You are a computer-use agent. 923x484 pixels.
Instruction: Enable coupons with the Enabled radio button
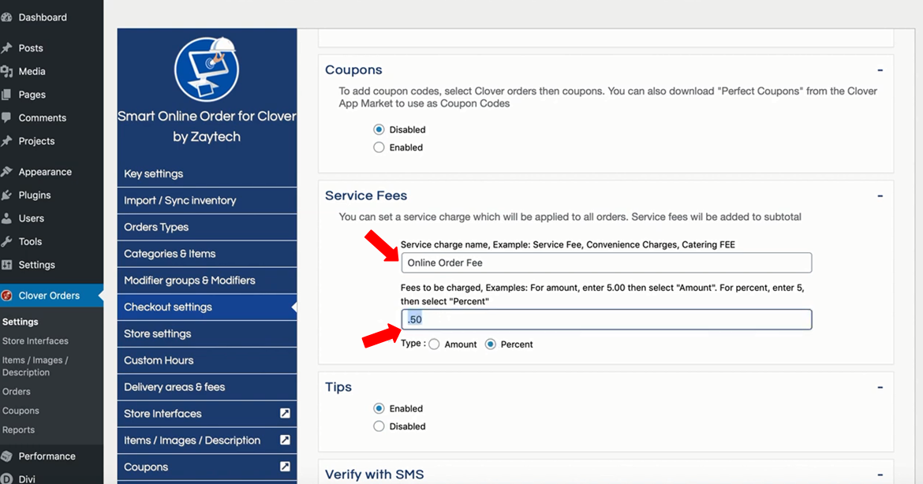(x=379, y=147)
